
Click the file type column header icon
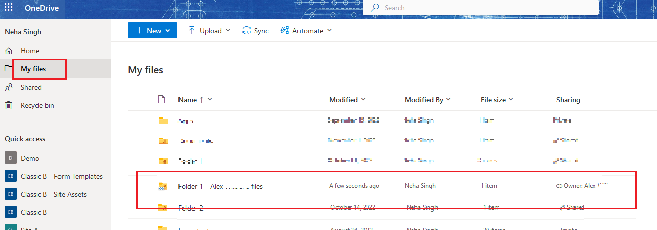(x=162, y=99)
